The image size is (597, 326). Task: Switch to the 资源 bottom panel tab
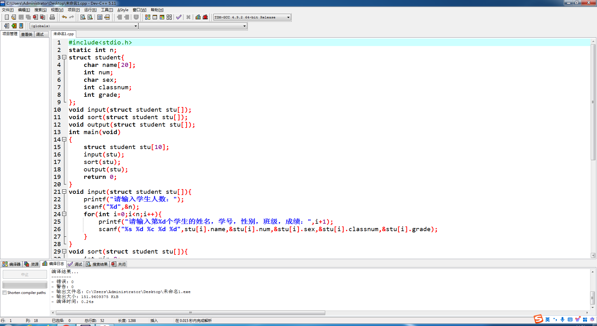pos(31,264)
